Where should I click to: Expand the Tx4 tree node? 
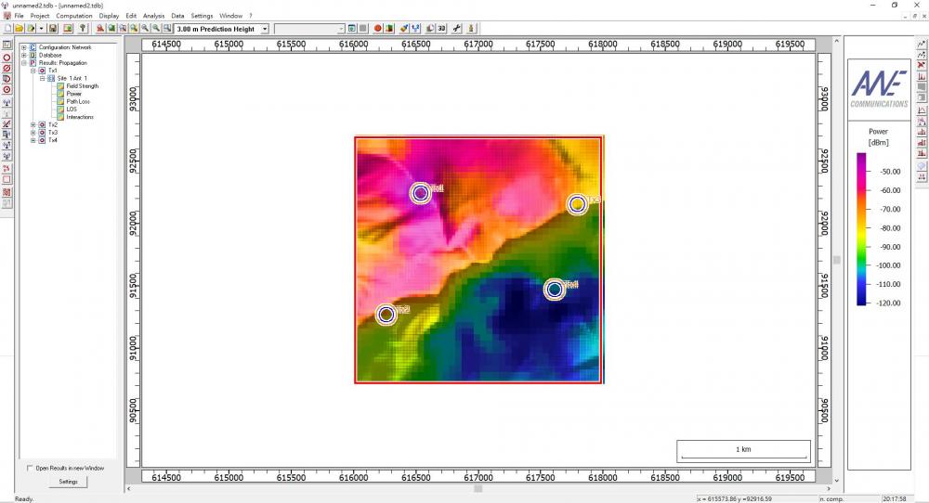(33, 140)
